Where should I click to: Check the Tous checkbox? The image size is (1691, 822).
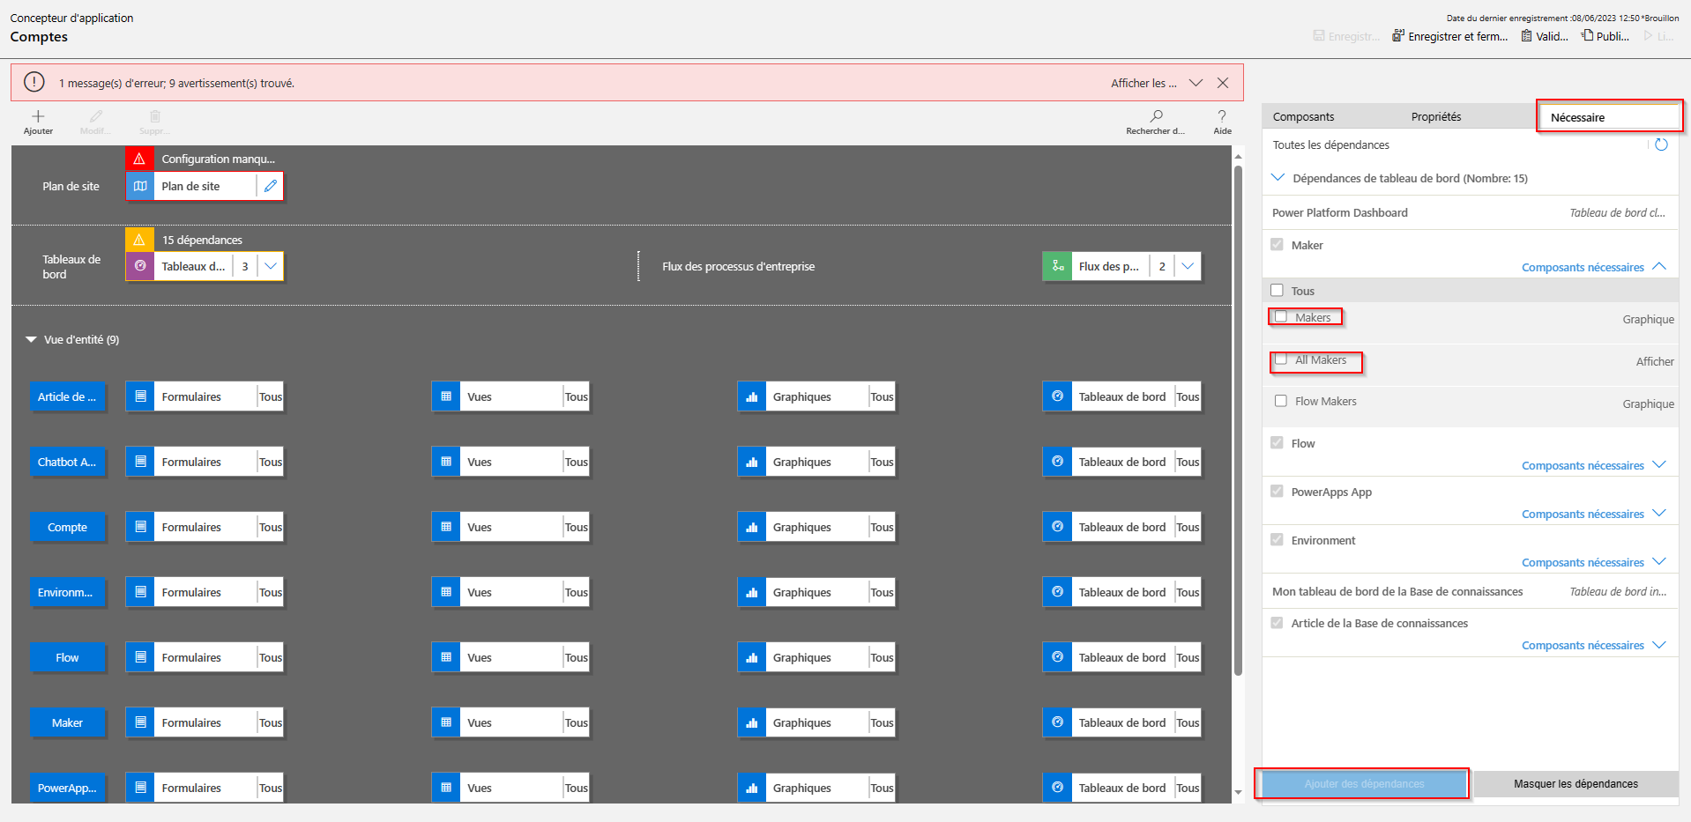pyautogui.click(x=1277, y=290)
